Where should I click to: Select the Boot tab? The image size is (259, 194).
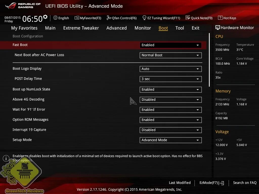(x=163, y=28)
